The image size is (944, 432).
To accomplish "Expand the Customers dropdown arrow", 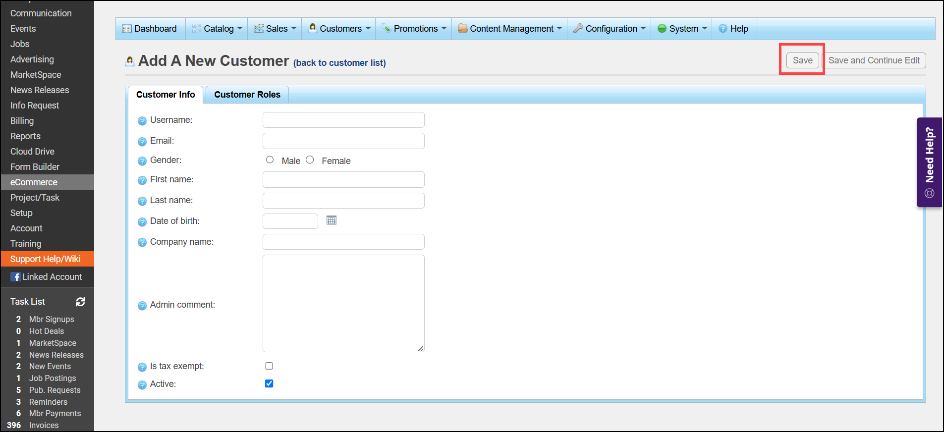I will tap(368, 28).
